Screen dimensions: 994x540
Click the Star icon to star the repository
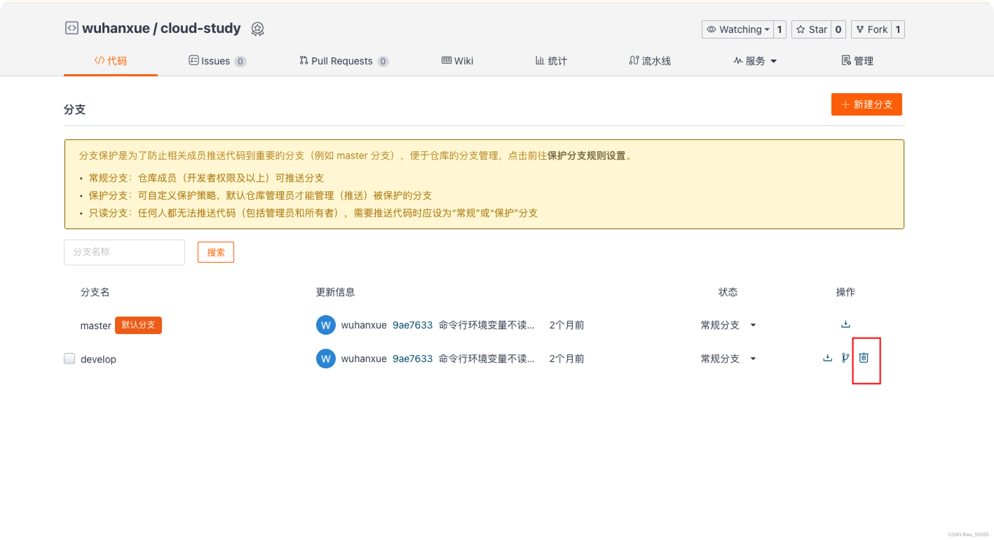coord(801,29)
